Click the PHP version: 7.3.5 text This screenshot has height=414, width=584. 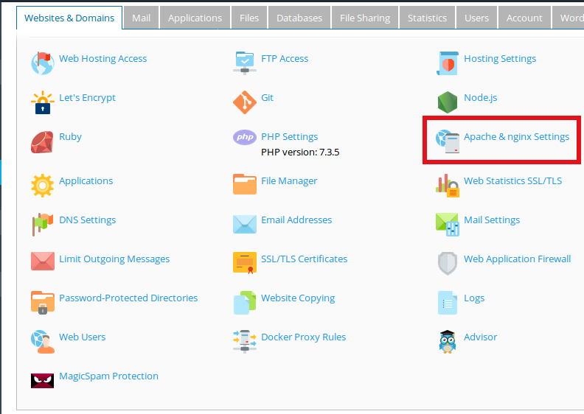click(x=300, y=152)
